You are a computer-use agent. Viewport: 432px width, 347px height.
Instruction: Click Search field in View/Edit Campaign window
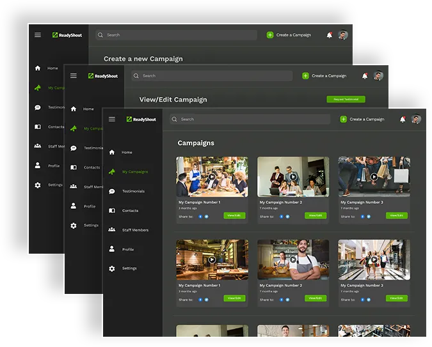click(212, 75)
